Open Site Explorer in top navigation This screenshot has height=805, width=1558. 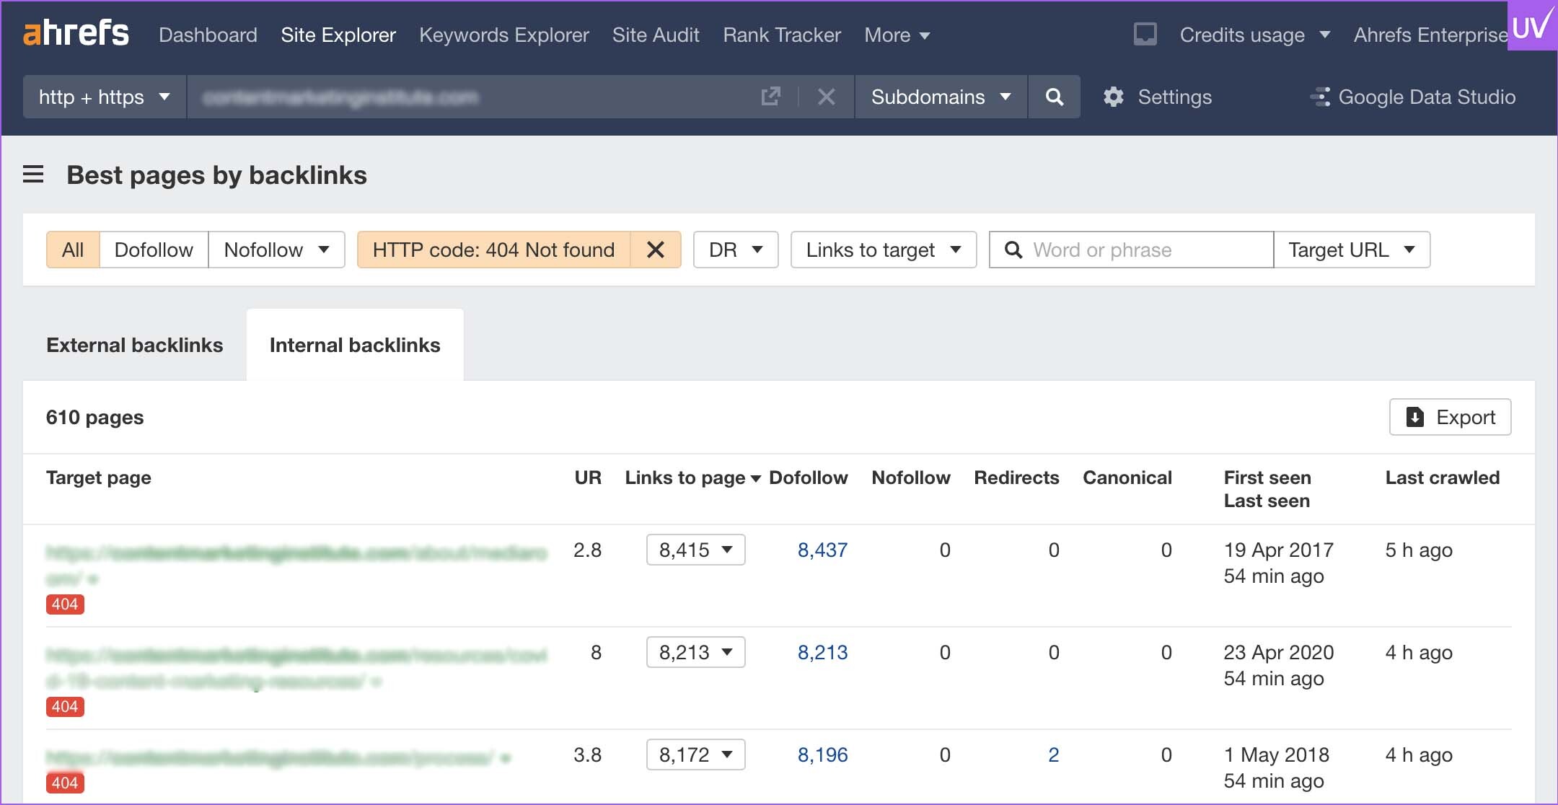338,35
